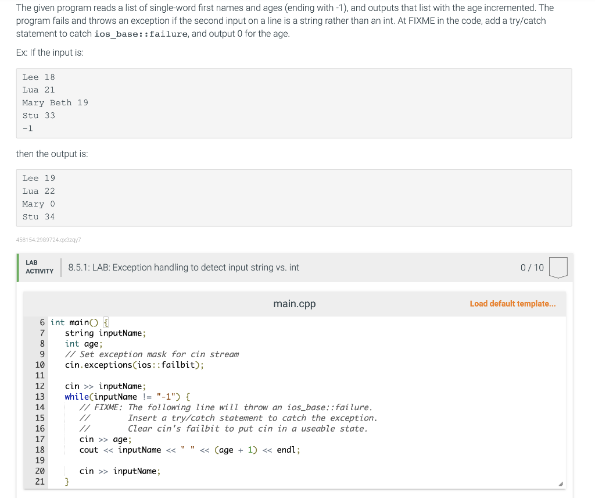
Task: Click the closing brace on line 21
Action: click(67, 482)
